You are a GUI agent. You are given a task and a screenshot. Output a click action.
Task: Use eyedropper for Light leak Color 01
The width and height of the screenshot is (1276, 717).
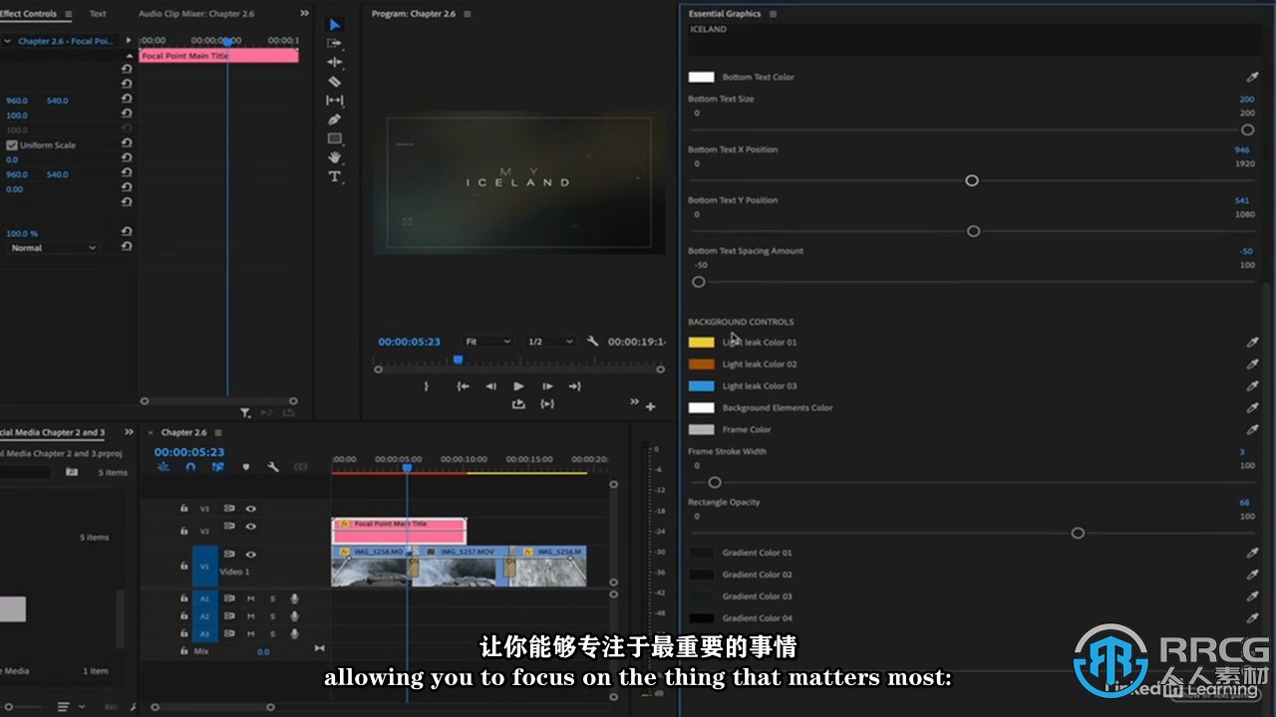coord(1253,343)
